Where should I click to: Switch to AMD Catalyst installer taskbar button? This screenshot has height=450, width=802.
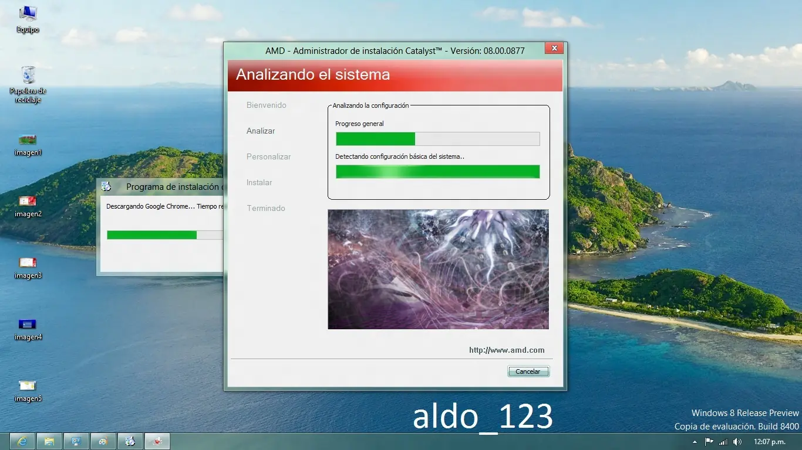pos(157,441)
